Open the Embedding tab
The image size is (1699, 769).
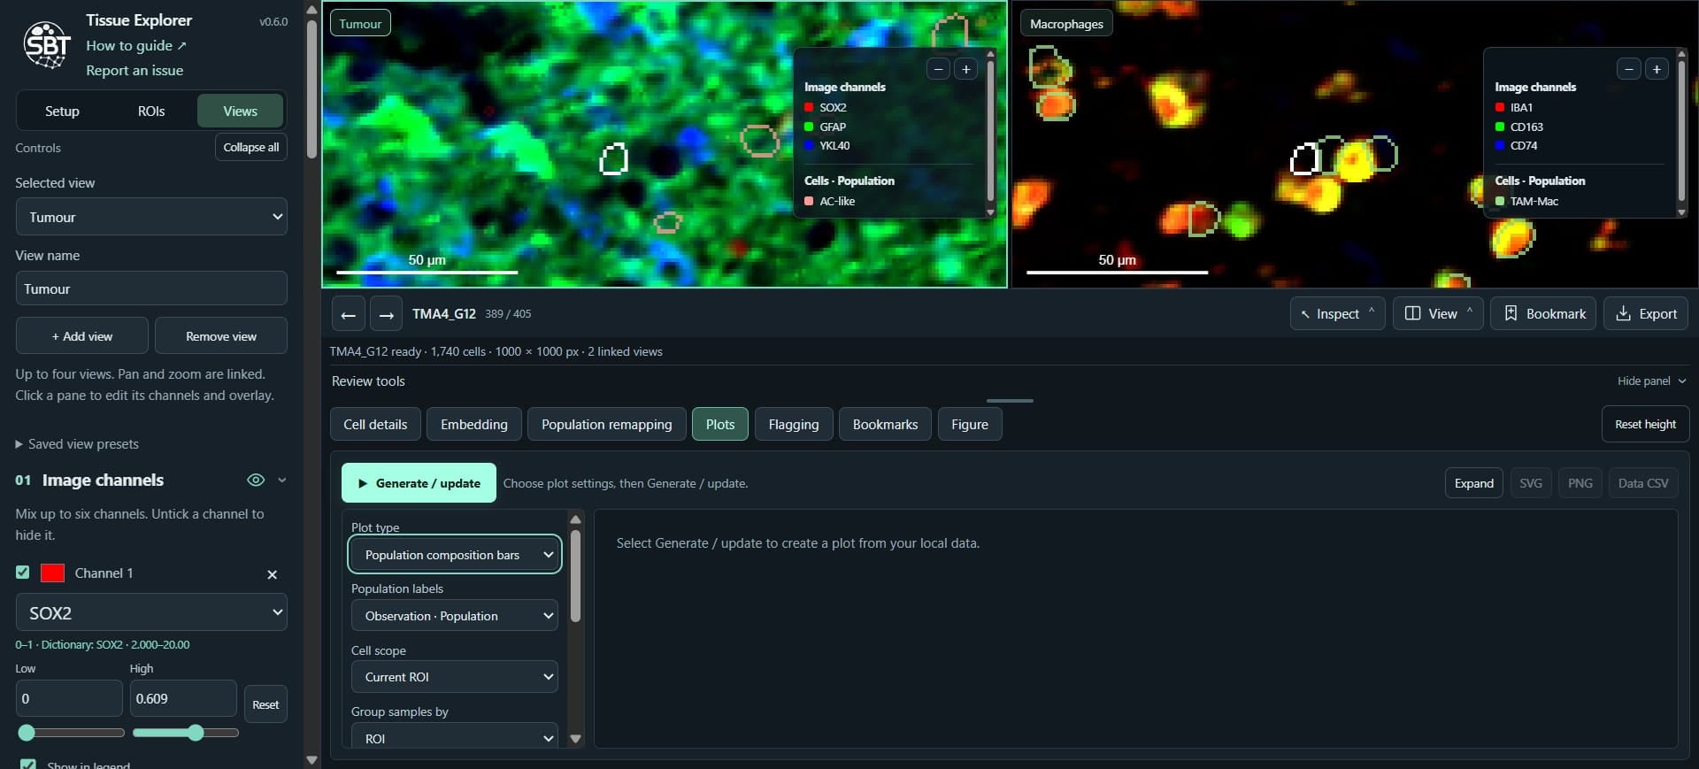[474, 424]
